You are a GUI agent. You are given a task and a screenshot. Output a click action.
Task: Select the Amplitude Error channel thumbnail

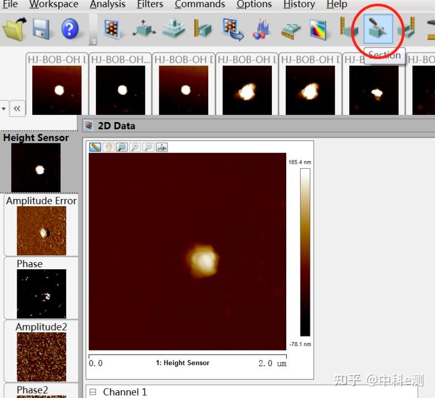click(x=41, y=231)
